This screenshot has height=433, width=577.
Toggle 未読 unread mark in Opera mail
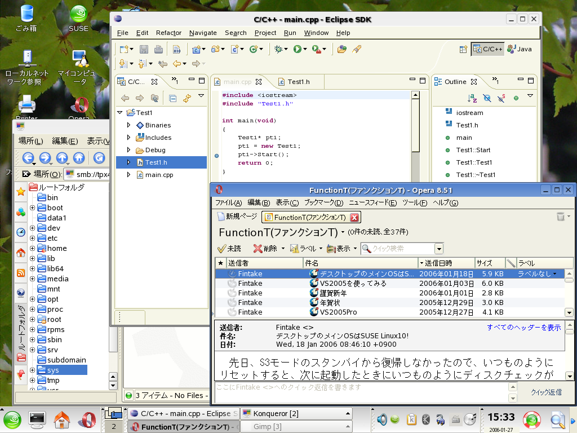point(229,249)
